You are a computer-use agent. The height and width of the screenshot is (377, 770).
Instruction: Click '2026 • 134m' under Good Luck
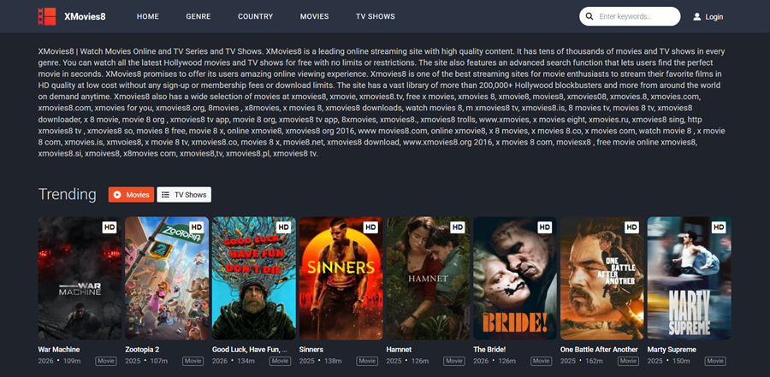tap(234, 362)
